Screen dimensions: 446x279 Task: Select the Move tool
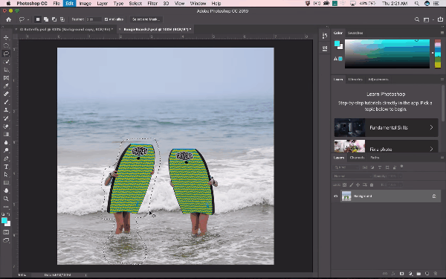coord(6,38)
